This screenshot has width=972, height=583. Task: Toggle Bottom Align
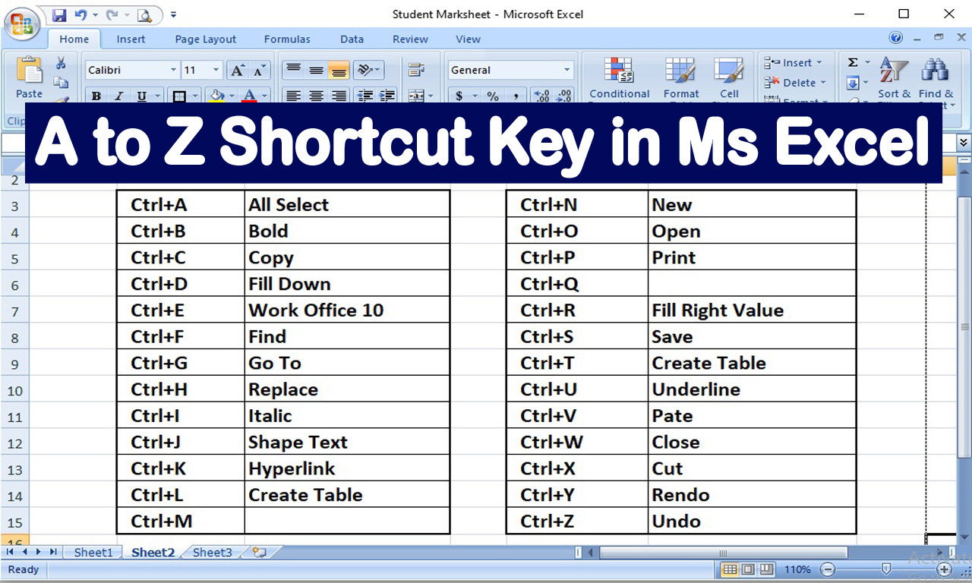tap(339, 70)
